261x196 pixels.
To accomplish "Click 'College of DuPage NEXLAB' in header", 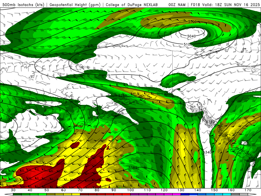I will tap(132, 5).
